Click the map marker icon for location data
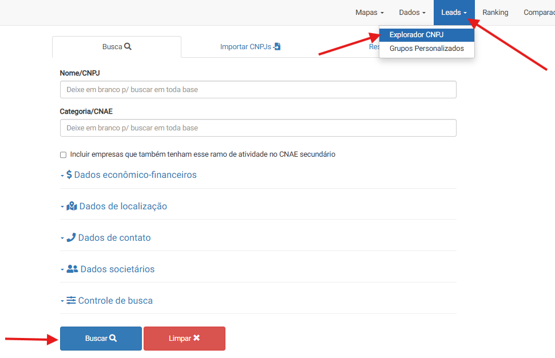The width and height of the screenshot is (555, 358). 72,206
